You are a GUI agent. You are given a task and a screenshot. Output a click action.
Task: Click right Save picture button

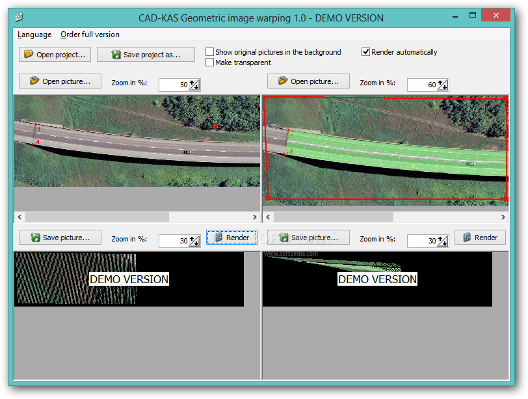[308, 238]
